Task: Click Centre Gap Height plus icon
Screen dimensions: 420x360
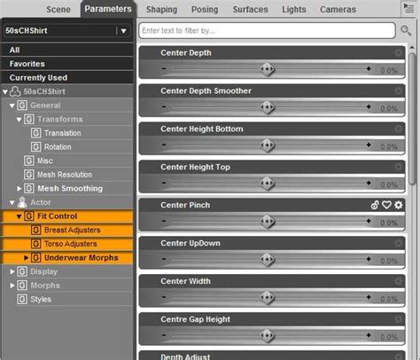Action: (x=369, y=335)
